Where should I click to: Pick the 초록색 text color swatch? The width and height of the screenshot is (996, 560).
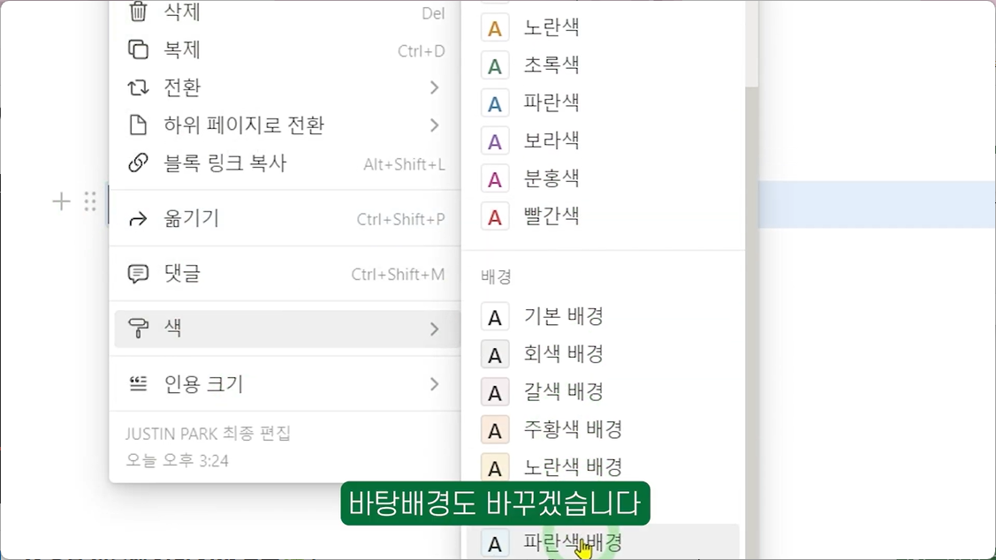coord(495,65)
